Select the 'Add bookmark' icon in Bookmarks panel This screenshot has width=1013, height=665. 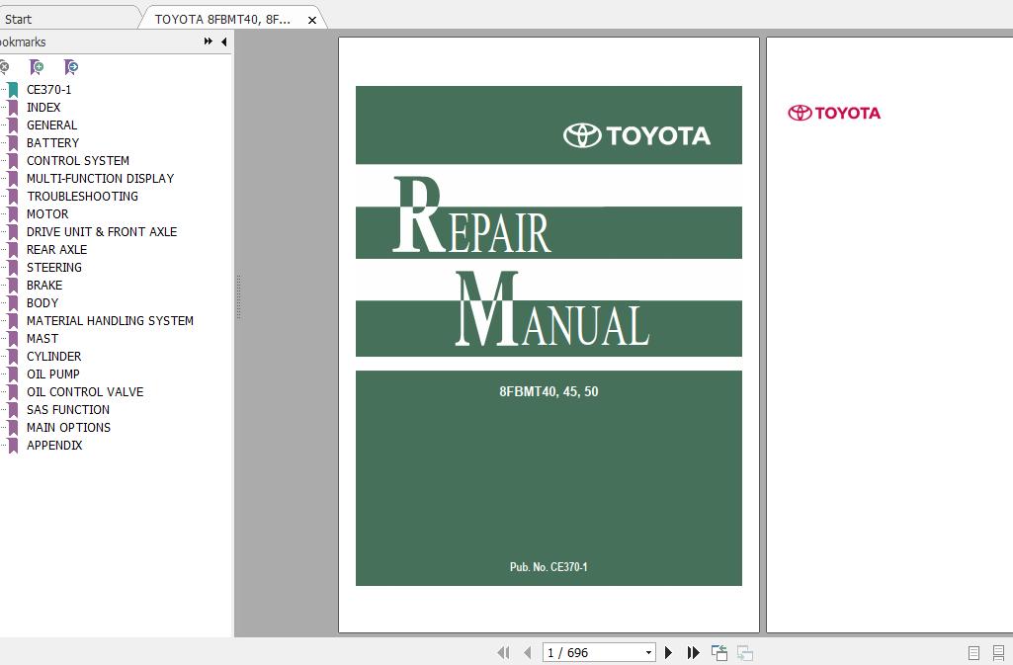(37, 67)
